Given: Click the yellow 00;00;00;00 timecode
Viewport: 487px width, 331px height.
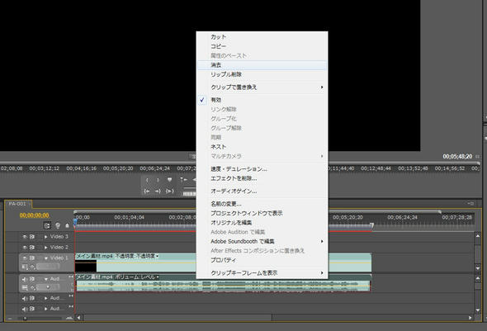Looking at the screenshot, I should tap(34, 215).
